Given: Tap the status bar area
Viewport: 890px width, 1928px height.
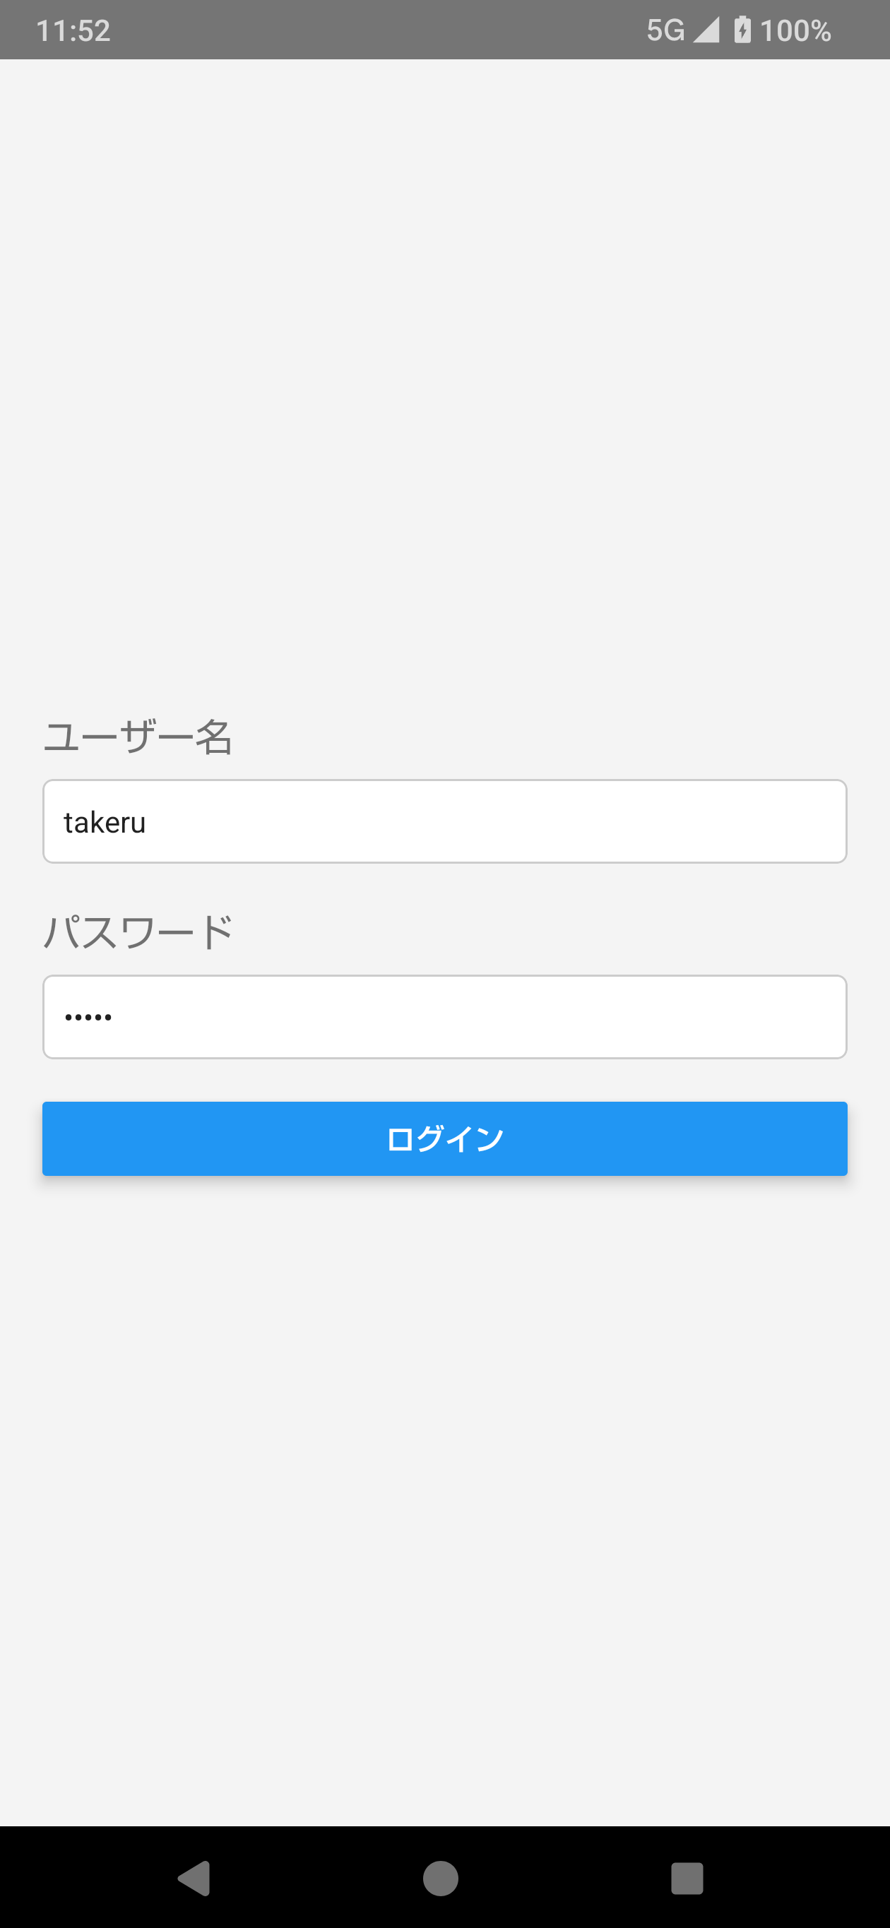Looking at the screenshot, I should click(x=444, y=29).
